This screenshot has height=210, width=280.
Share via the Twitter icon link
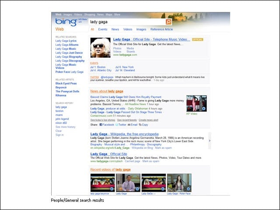pos(121,125)
